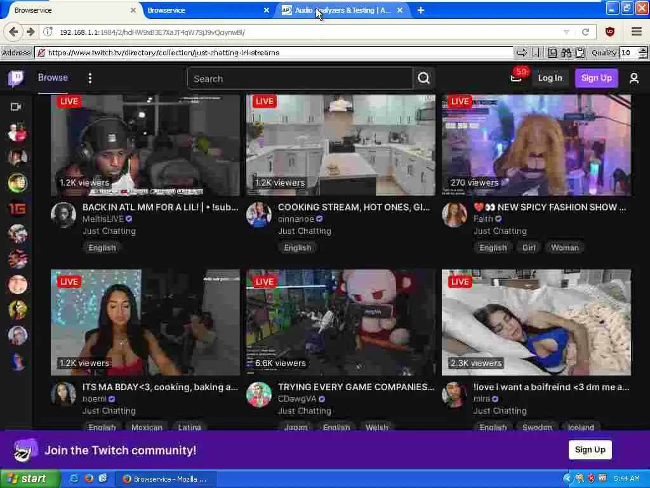
Task: Click the English tag under MeltIsLIVE
Action: [102, 248]
